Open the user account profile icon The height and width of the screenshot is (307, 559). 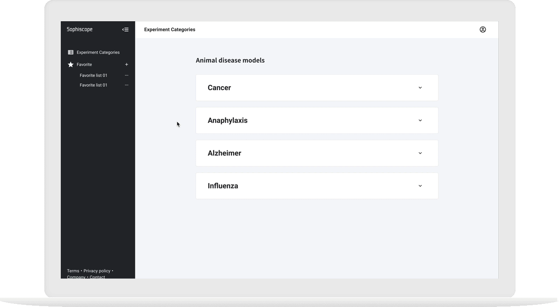[483, 30]
